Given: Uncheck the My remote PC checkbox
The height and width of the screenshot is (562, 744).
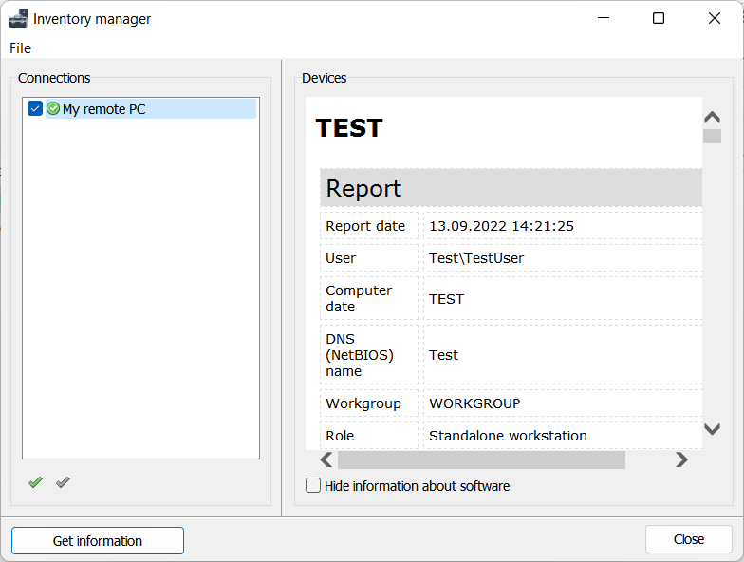Looking at the screenshot, I should pyautogui.click(x=35, y=109).
